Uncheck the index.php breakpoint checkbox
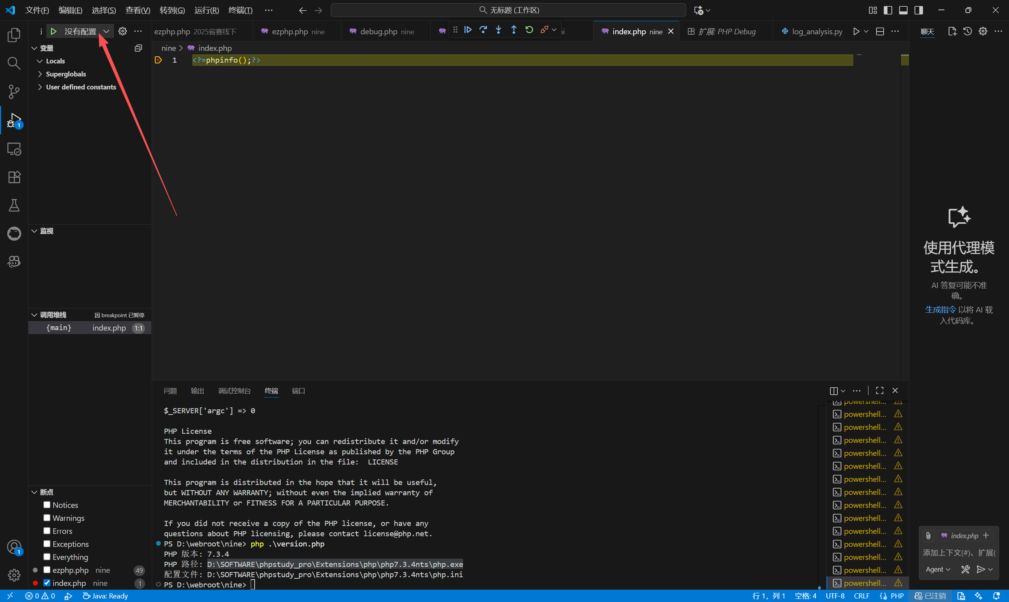The width and height of the screenshot is (1009, 602). coord(47,583)
